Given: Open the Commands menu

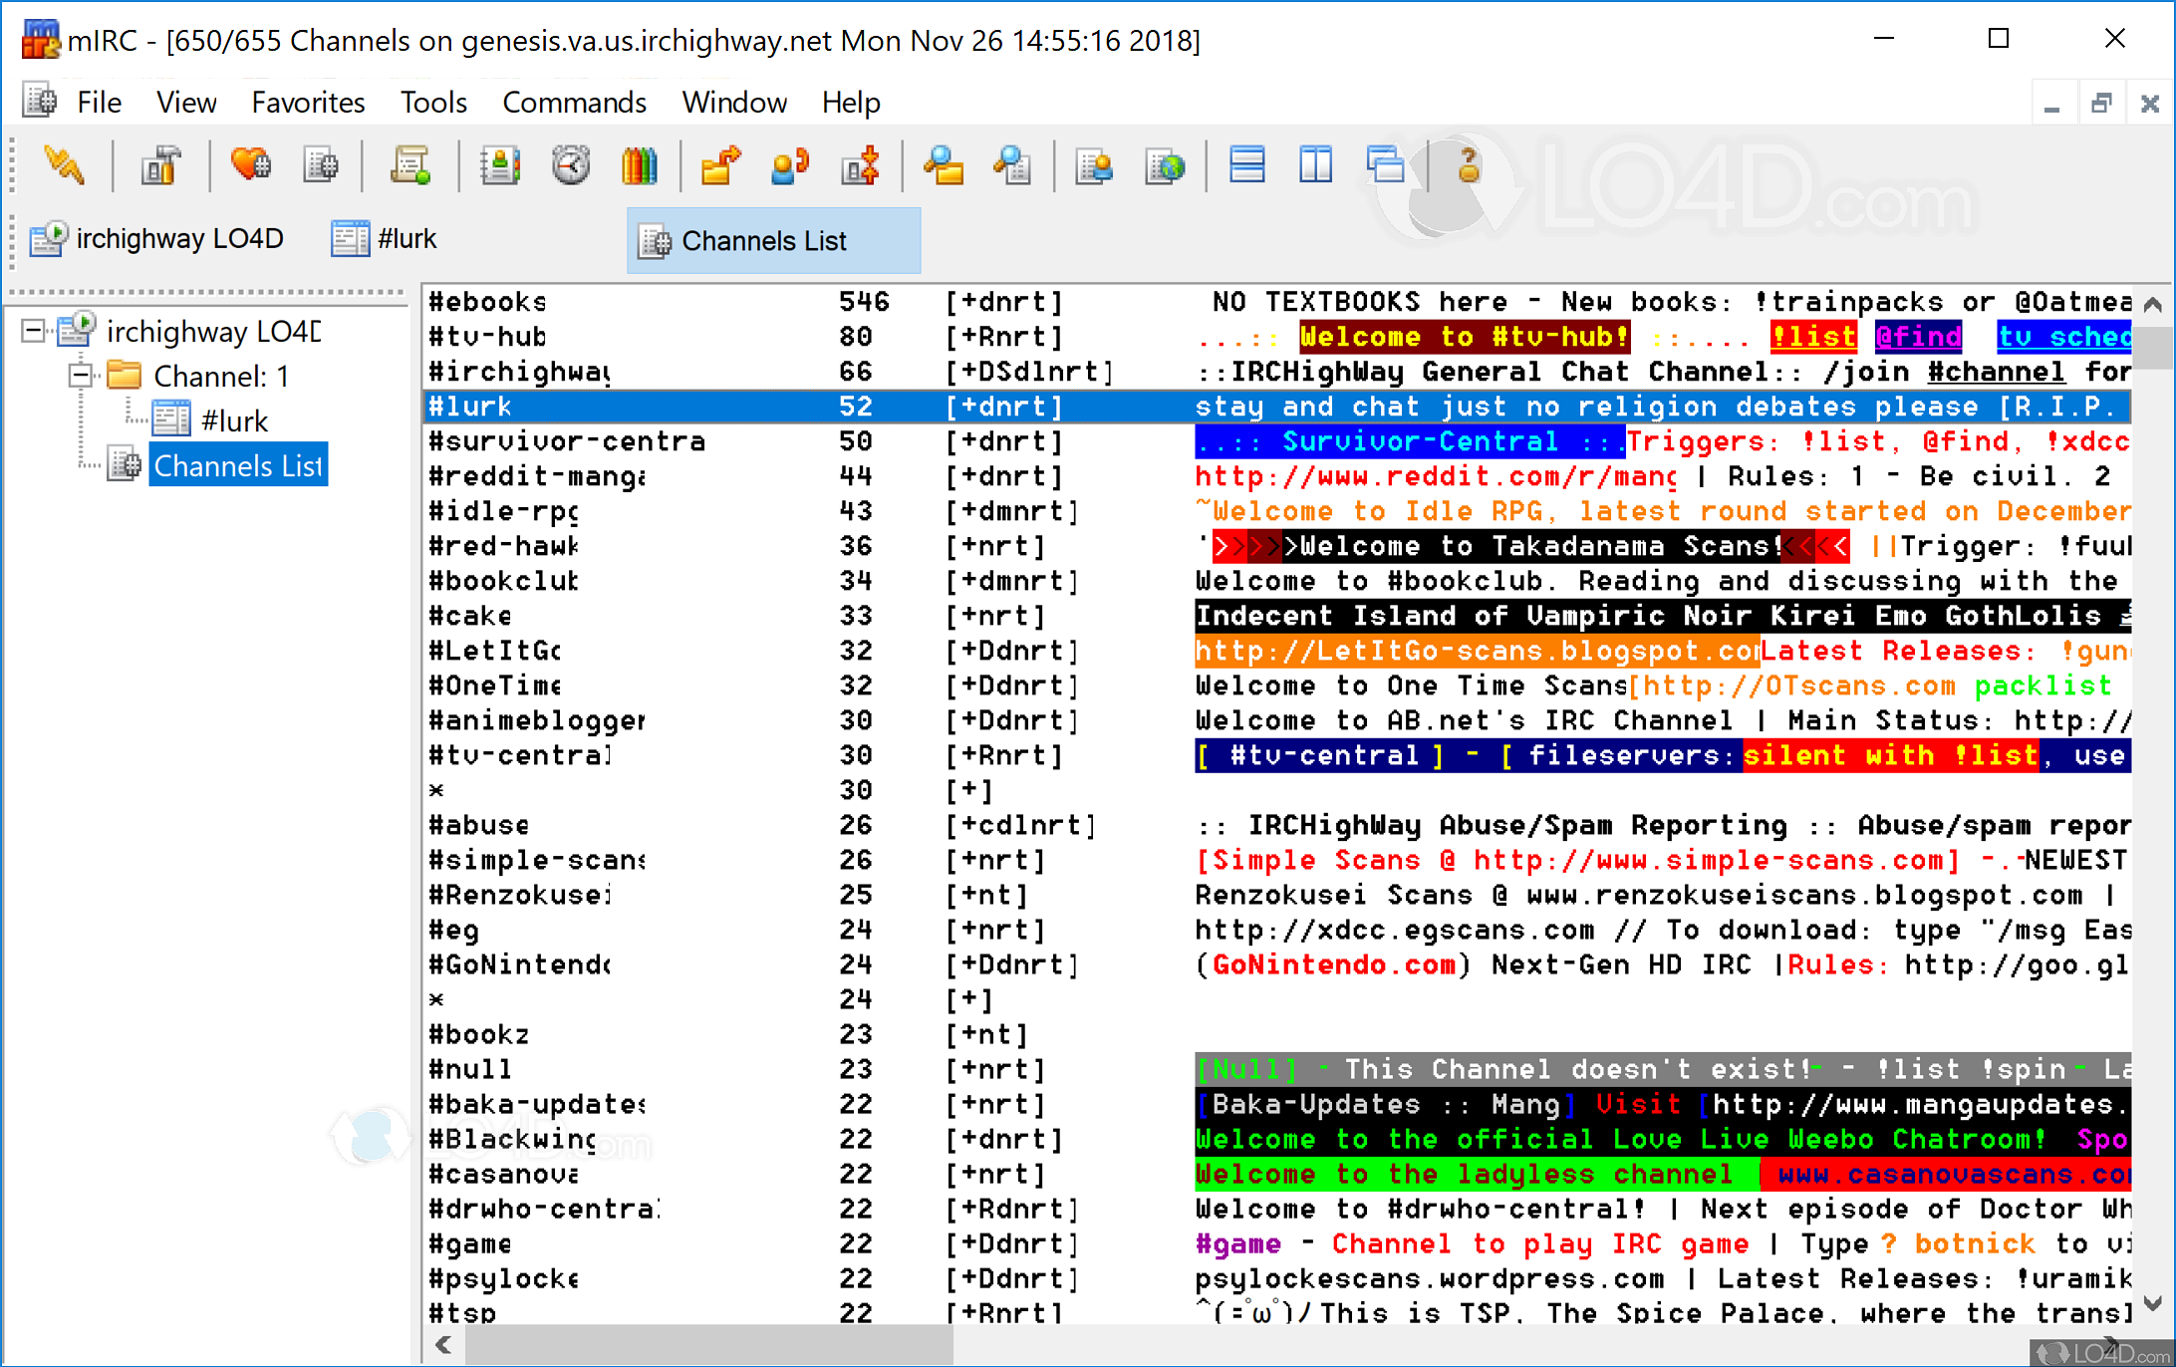Looking at the screenshot, I should 574,103.
